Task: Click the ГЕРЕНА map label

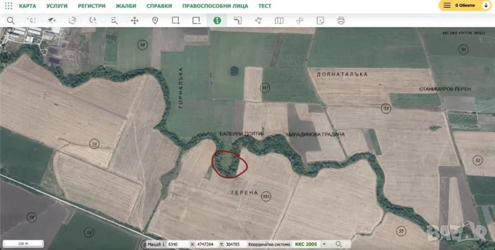Action: pyautogui.click(x=244, y=193)
